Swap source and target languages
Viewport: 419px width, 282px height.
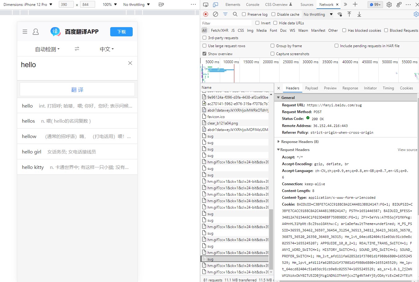tap(77, 49)
